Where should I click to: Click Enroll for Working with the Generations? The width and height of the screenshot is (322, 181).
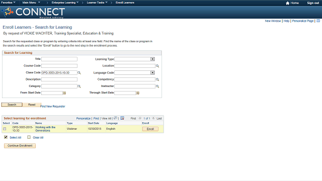(x=150, y=129)
